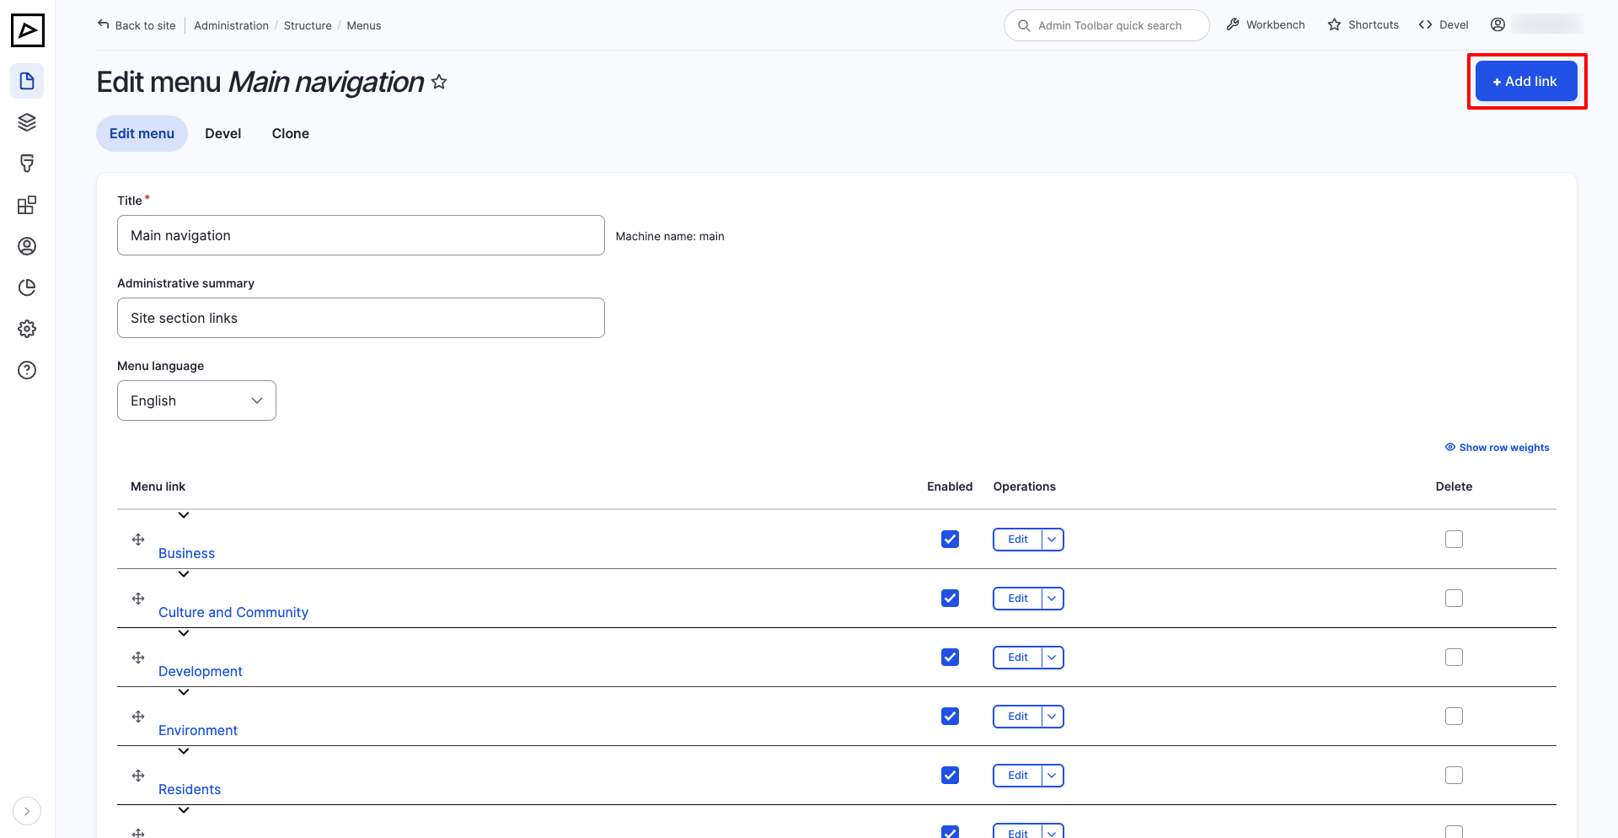
Task: Disable the Enabled checkbox for Business
Action: (950, 539)
